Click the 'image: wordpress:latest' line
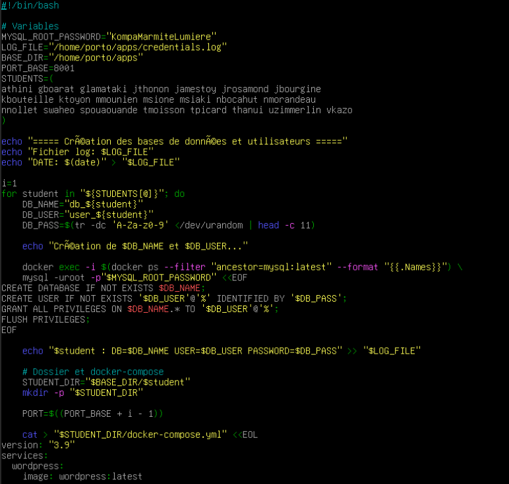This screenshot has height=484, width=509. pos(82,476)
